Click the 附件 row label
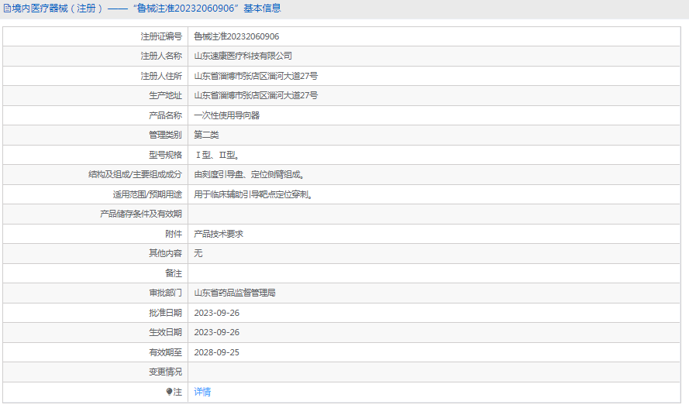The width and height of the screenshot is (689, 408). [174, 234]
